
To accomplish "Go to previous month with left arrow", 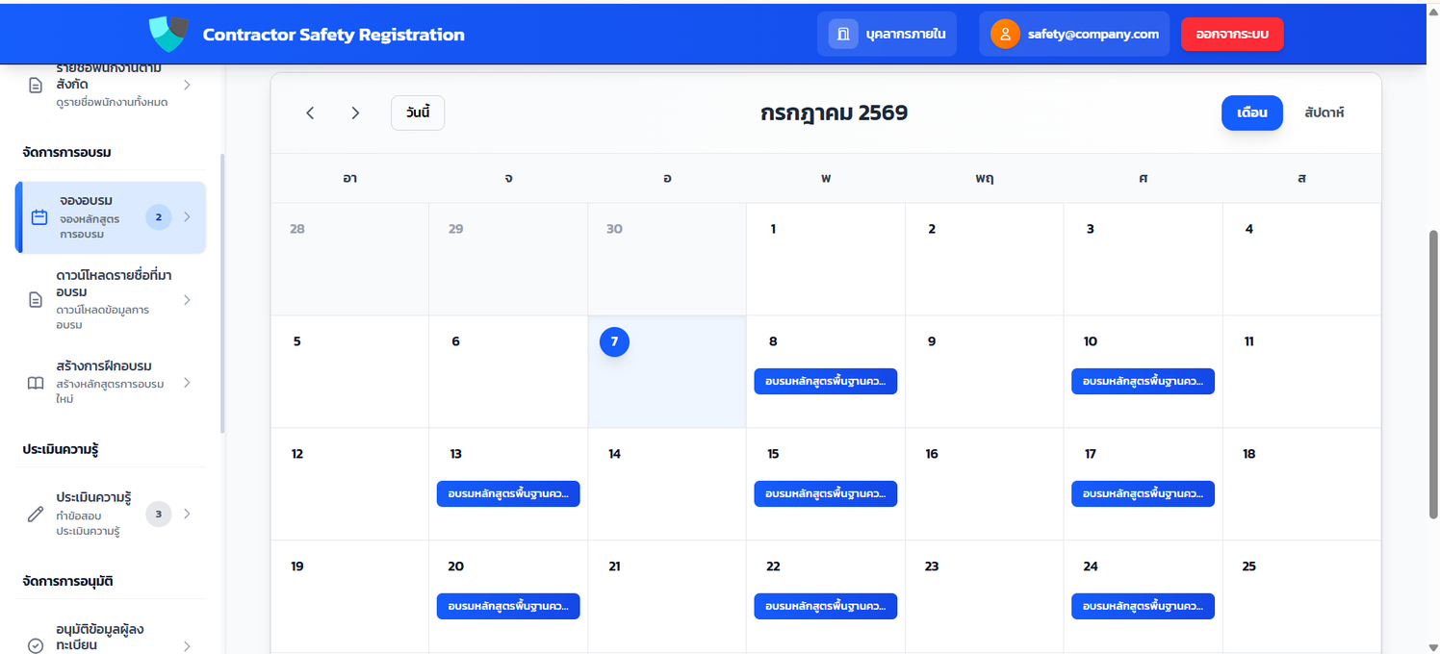I will click(310, 113).
